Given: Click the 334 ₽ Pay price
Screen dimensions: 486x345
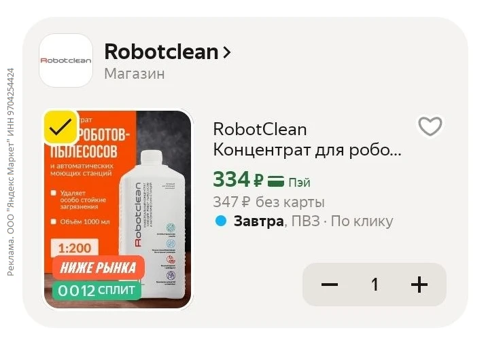Looking at the screenshot, I should (239, 179).
